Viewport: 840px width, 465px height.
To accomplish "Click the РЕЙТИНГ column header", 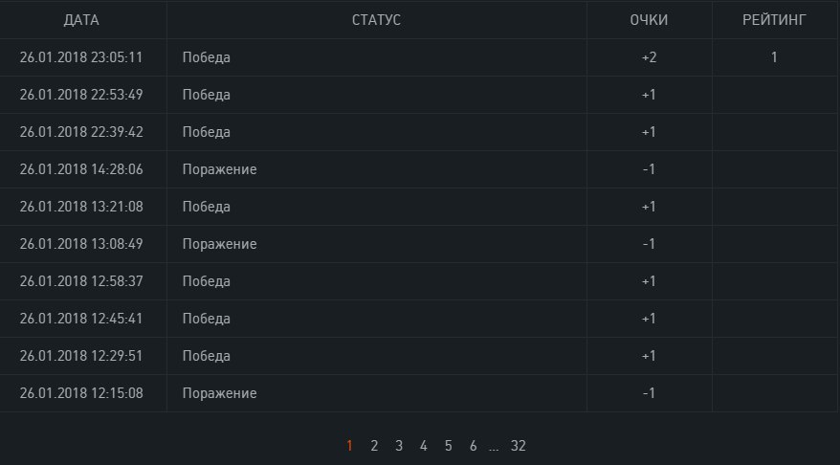I will click(x=774, y=19).
